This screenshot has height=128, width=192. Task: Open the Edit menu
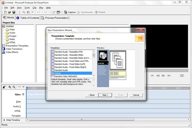pyautogui.click(x=12, y=8)
